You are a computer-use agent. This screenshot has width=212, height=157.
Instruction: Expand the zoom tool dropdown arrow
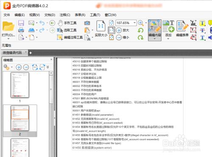coord(146,23)
